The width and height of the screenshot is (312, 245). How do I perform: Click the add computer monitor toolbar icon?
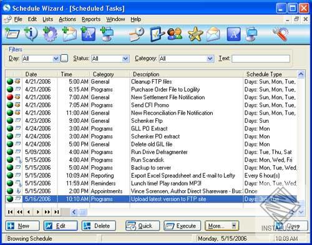coord(107,34)
